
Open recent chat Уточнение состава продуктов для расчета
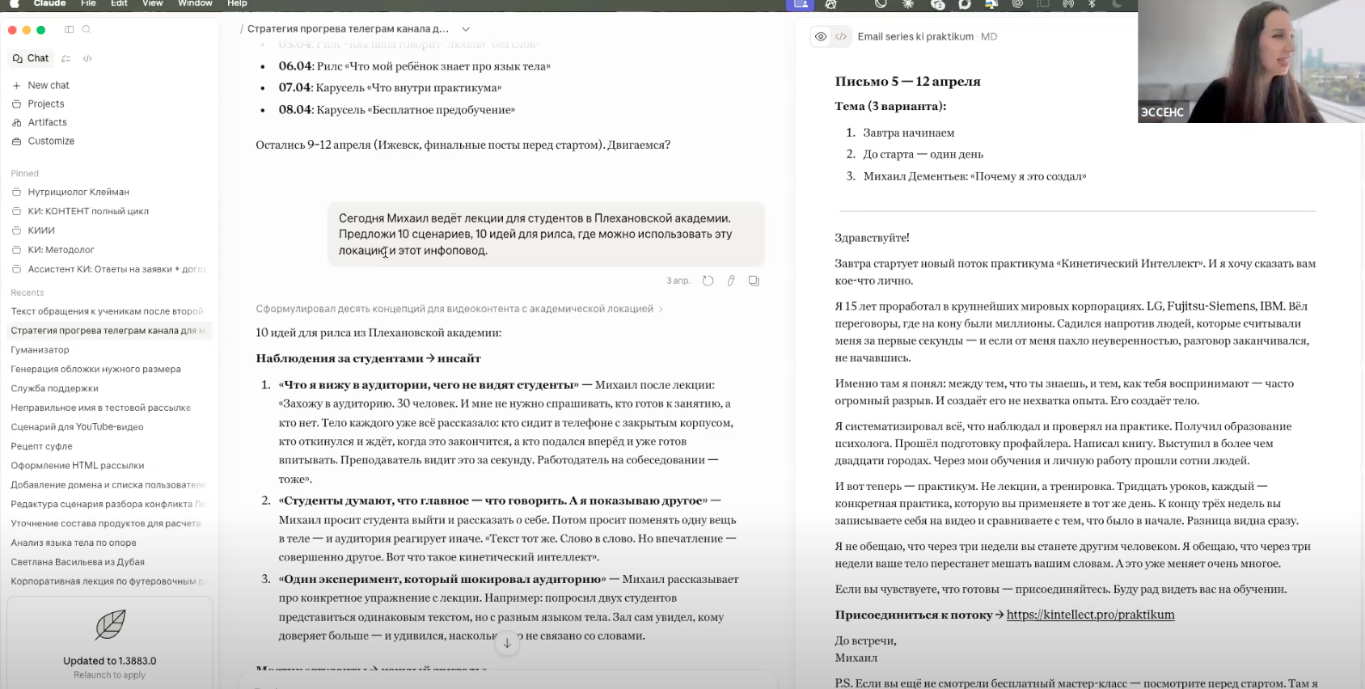(x=105, y=523)
